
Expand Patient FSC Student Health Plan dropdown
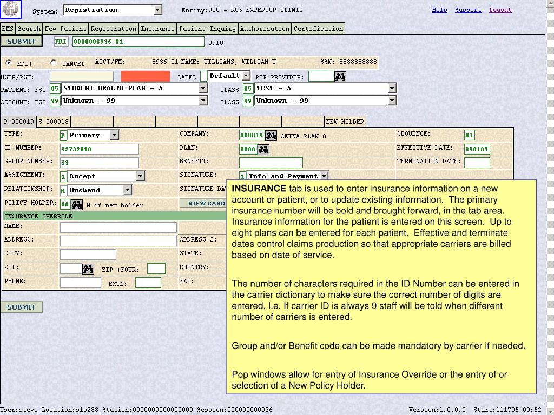(x=203, y=88)
